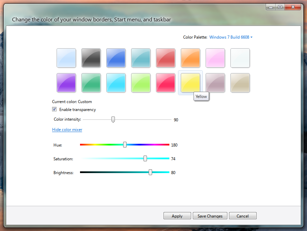Viewport: 307px width, 231px height.
Task: Toggle the Enable transparency checkbox
Action: [x=54, y=109]
